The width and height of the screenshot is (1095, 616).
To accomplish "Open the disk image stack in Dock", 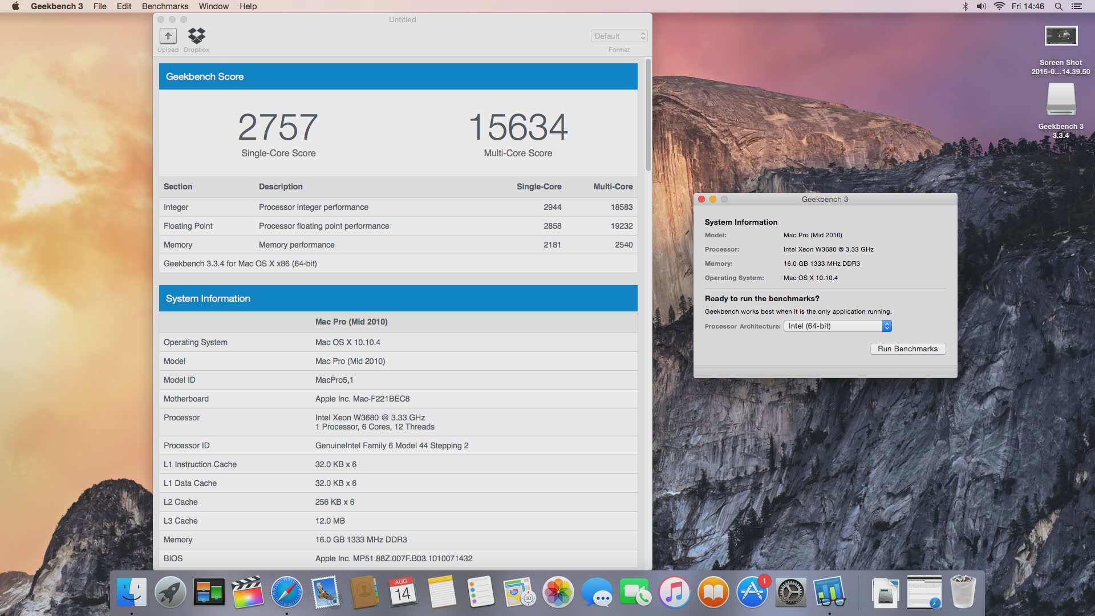I will (x=886, y=592).
